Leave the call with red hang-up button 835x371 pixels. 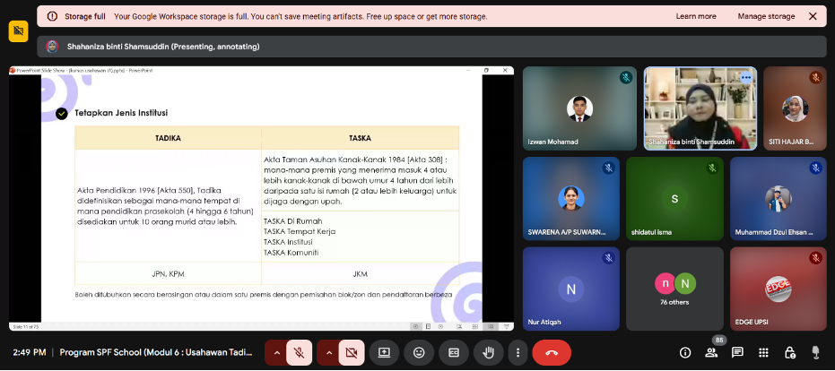coord(552,352)
